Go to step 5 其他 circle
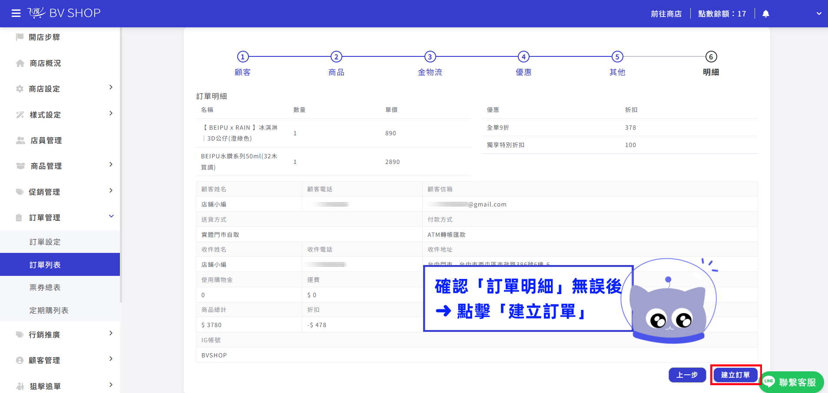 tap(617, 57)
